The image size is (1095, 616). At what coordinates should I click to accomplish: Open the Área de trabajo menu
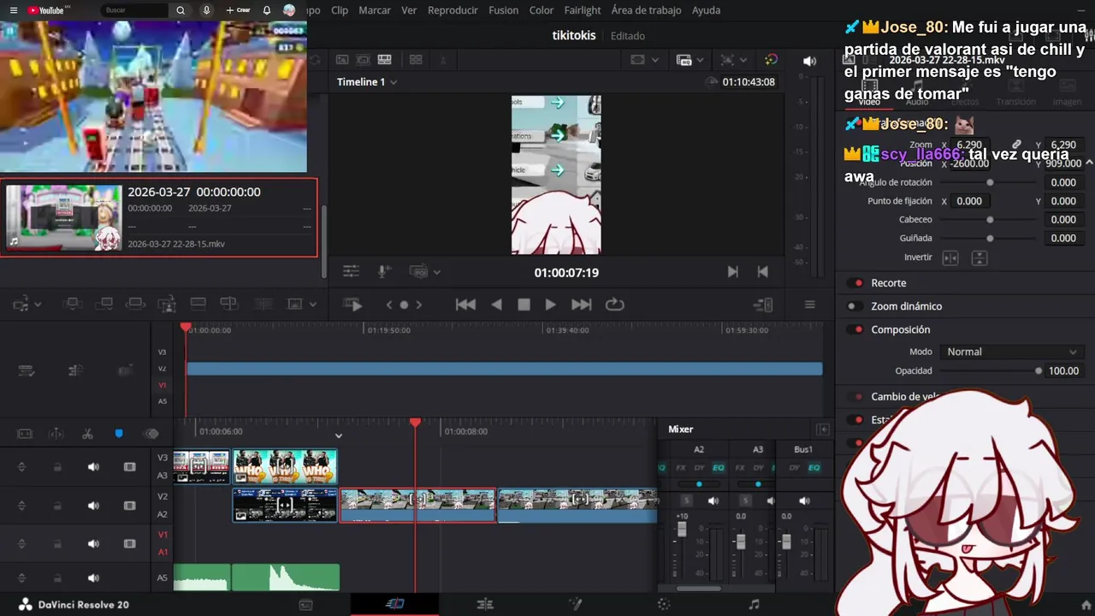click(x=646, y=10)
